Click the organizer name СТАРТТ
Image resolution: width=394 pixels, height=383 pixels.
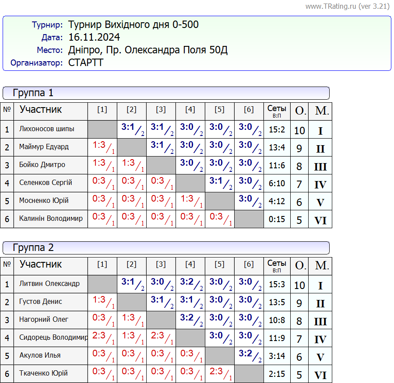(86, 63)
